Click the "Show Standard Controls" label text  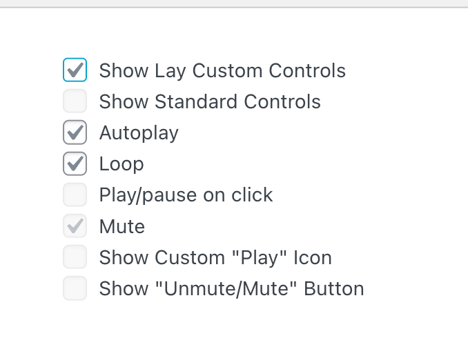pos(210,102)
